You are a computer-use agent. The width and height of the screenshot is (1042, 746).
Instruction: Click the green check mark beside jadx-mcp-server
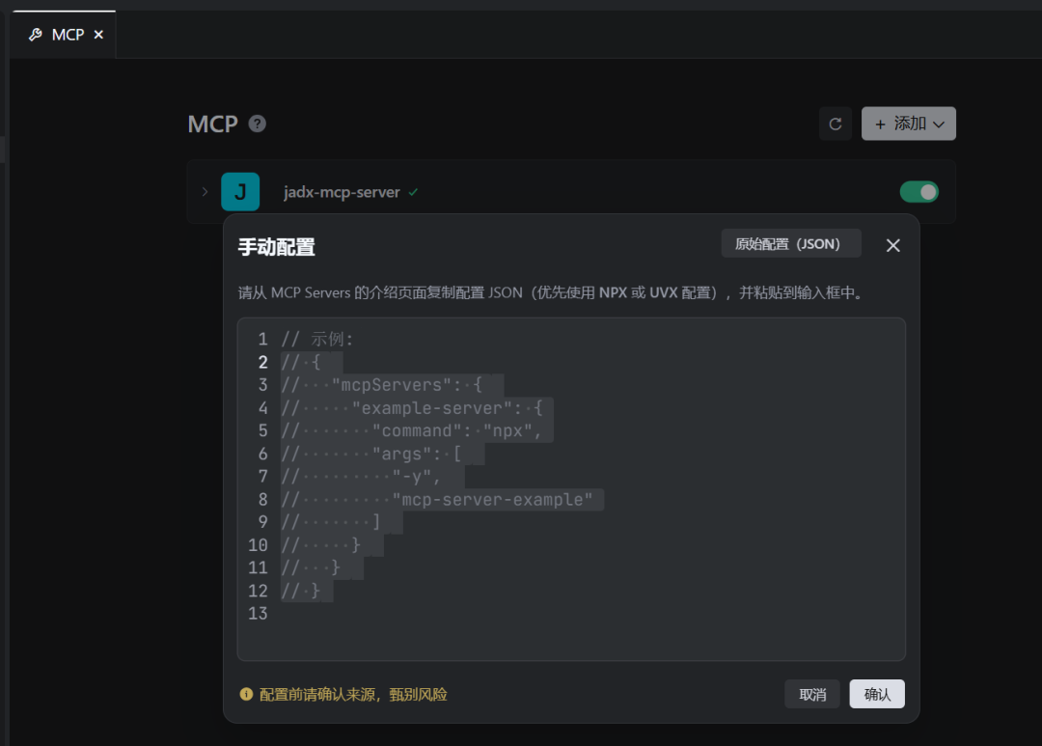coord(413,192)
